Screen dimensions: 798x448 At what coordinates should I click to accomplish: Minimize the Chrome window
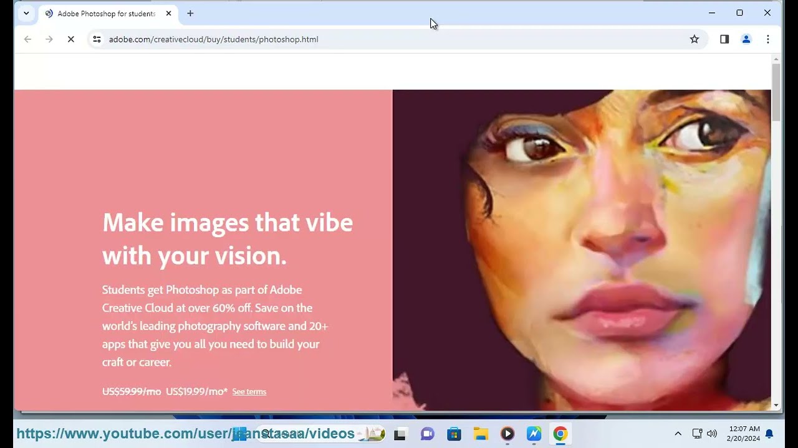(712, 12)
